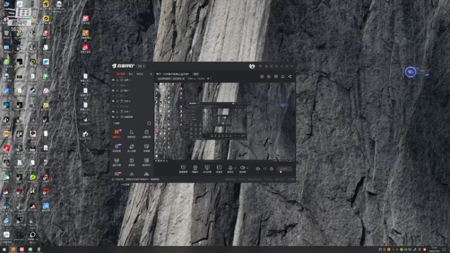Viewport: 450px width, 253px height.
Task: Open the toolbox circle settings icon
Action: pos(149,123)
